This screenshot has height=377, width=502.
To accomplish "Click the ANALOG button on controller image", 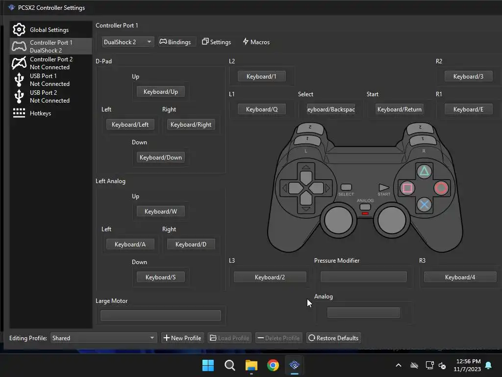I will pos(365,207).
